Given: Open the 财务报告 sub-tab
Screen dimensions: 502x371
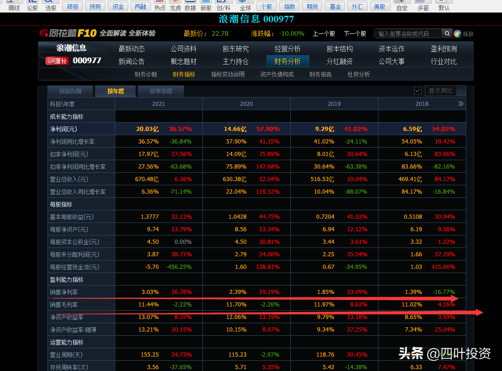Looking at the screenshot, I should (x=320, y=74).
